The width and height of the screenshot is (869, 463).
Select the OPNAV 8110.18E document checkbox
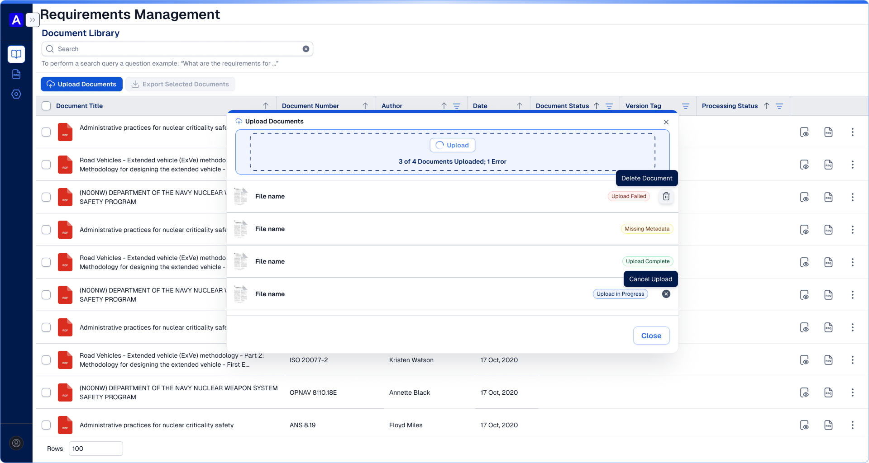[x=46, y=392]
